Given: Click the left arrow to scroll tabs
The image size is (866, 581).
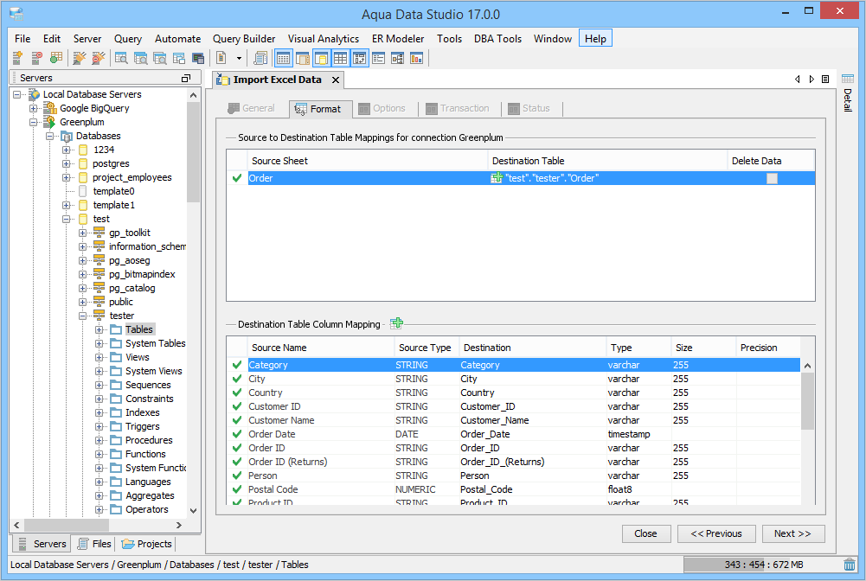Looking at the screenshot, I should 798,79.
